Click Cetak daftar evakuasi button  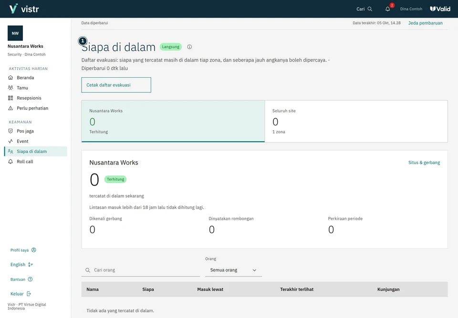116,85
